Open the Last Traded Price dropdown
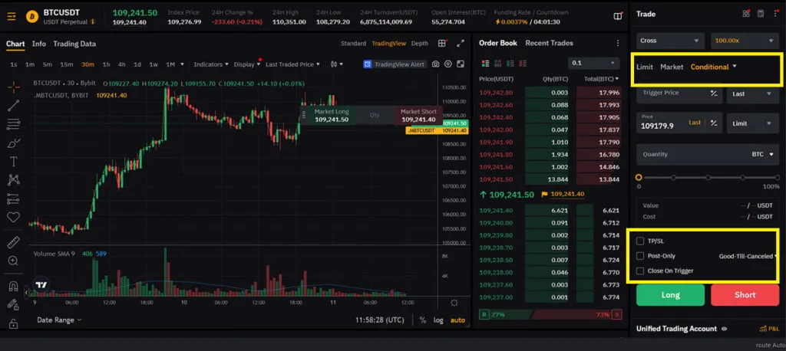Viewport: 786px width, 351px height. click(292, 64)
